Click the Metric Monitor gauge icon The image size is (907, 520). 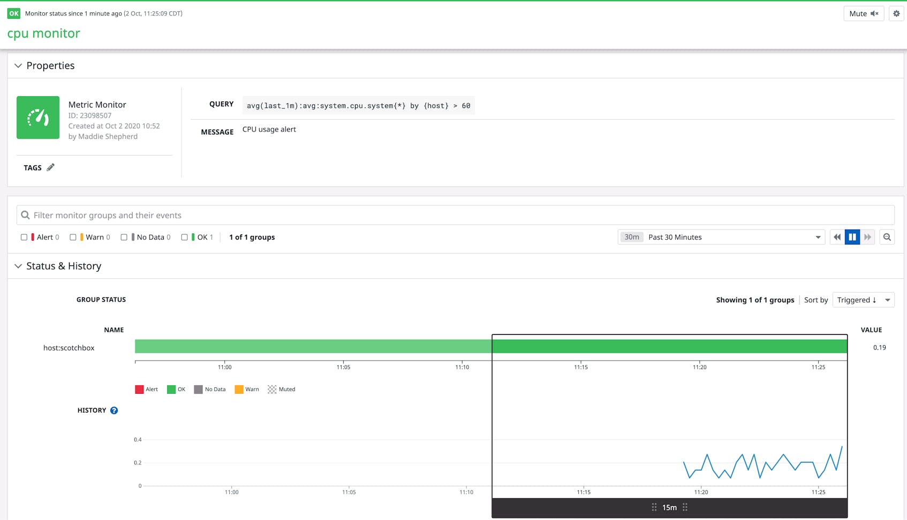click(x=38, y=117)
